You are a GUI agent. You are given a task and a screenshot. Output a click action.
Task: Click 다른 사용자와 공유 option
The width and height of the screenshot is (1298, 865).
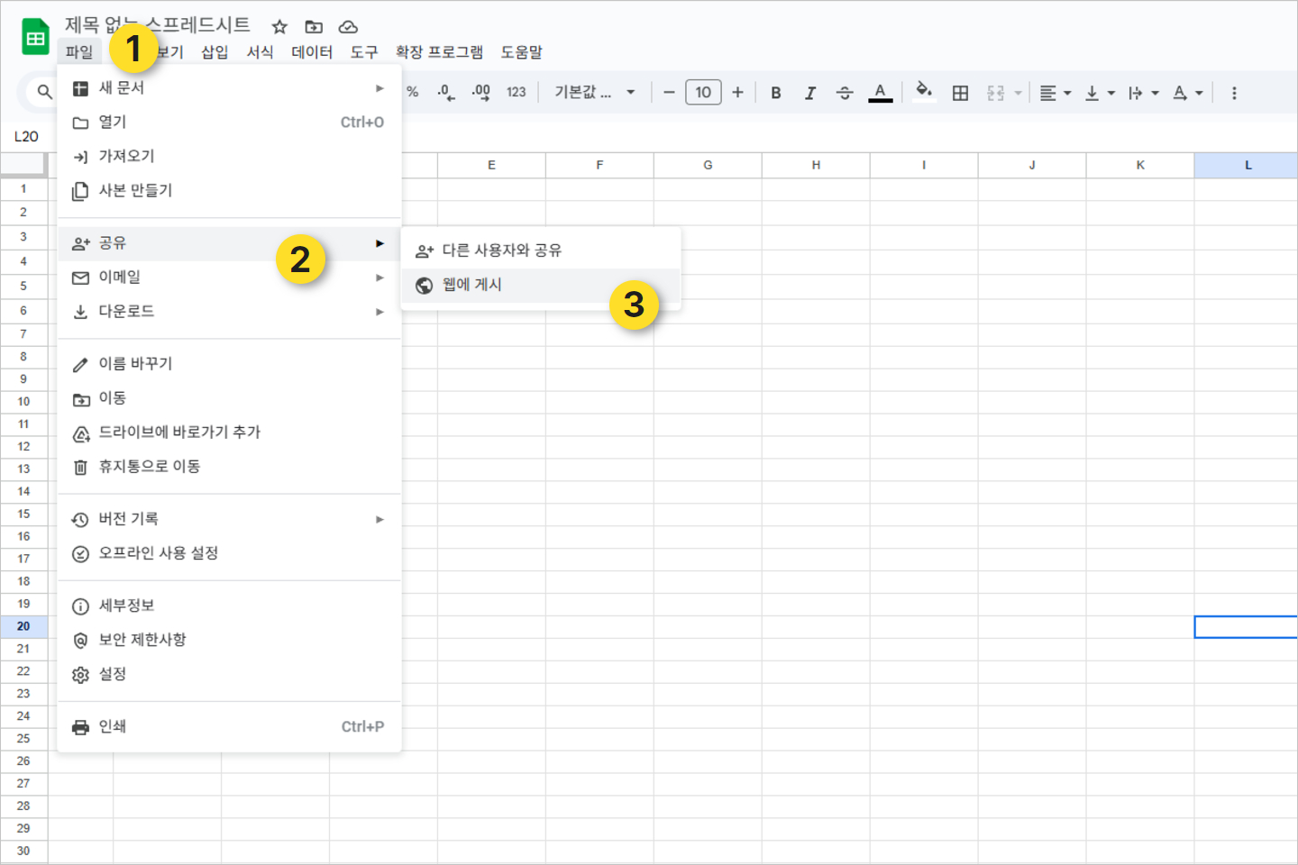click(x=501, y=250)
